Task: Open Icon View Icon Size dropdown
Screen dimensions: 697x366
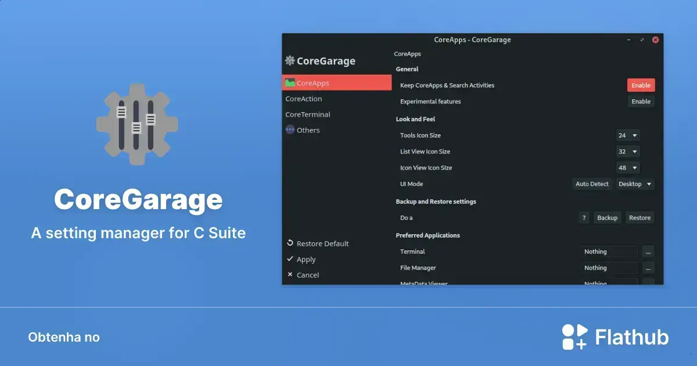Action: point(628,168)
